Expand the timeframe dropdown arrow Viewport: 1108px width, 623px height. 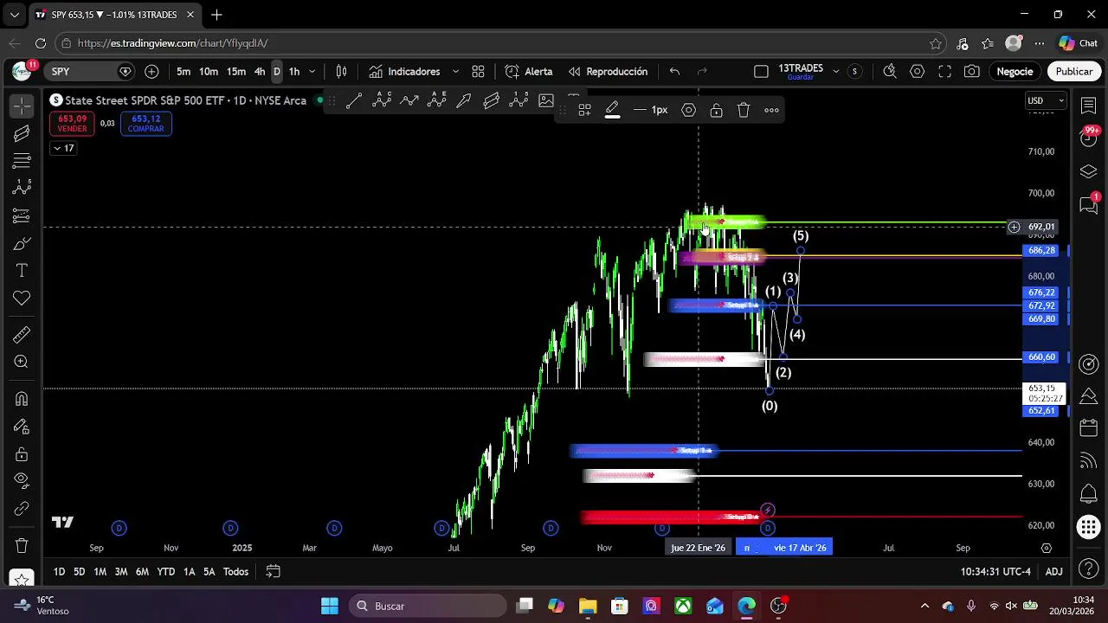[312, 72]
